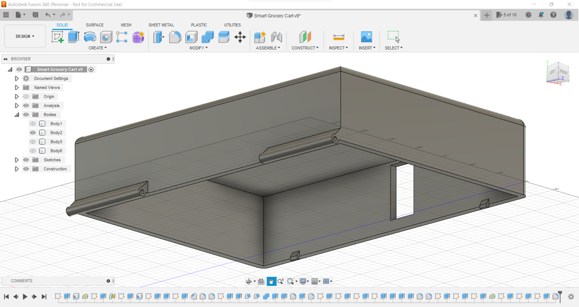Select the Shell tool
Screen dimensions: 579x307
click(191, 37)
